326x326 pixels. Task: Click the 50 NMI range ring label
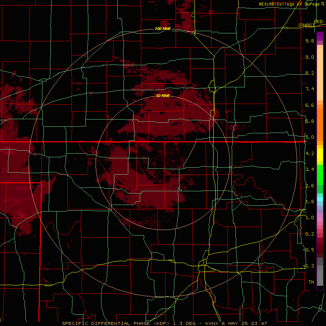pos(163,96)
